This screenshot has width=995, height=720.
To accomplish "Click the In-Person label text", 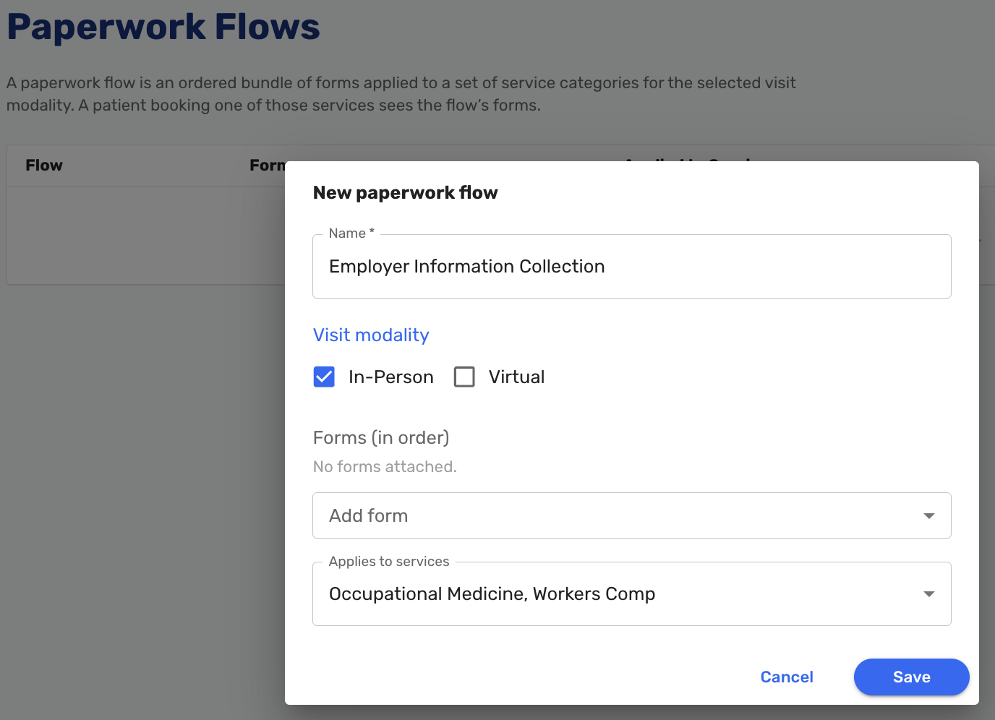I will tap(390, 377).
